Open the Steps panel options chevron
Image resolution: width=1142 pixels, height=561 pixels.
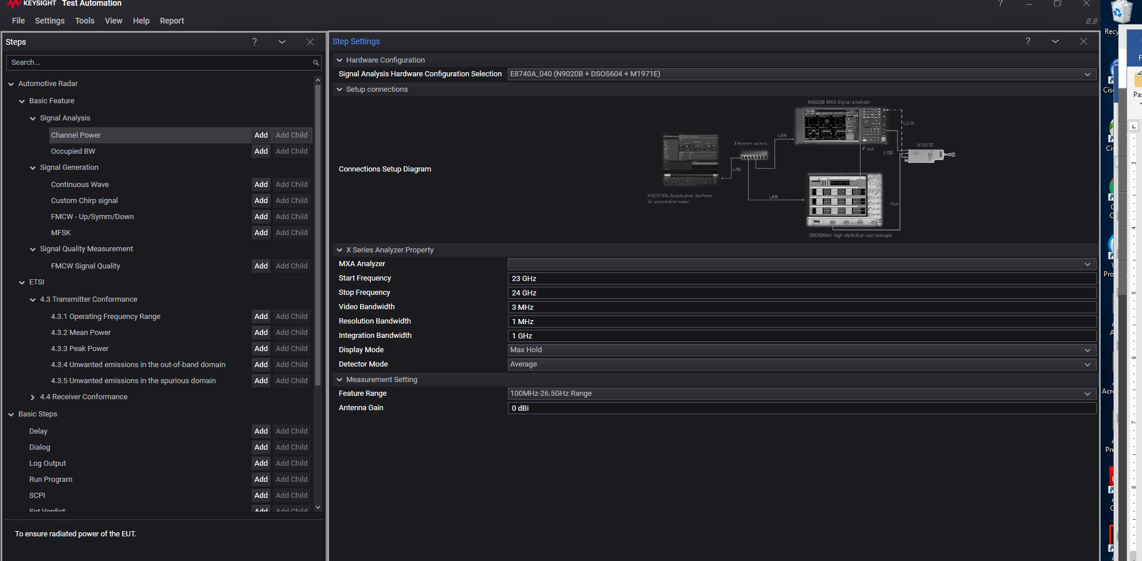pyautogui.click(x=282, y=42)
